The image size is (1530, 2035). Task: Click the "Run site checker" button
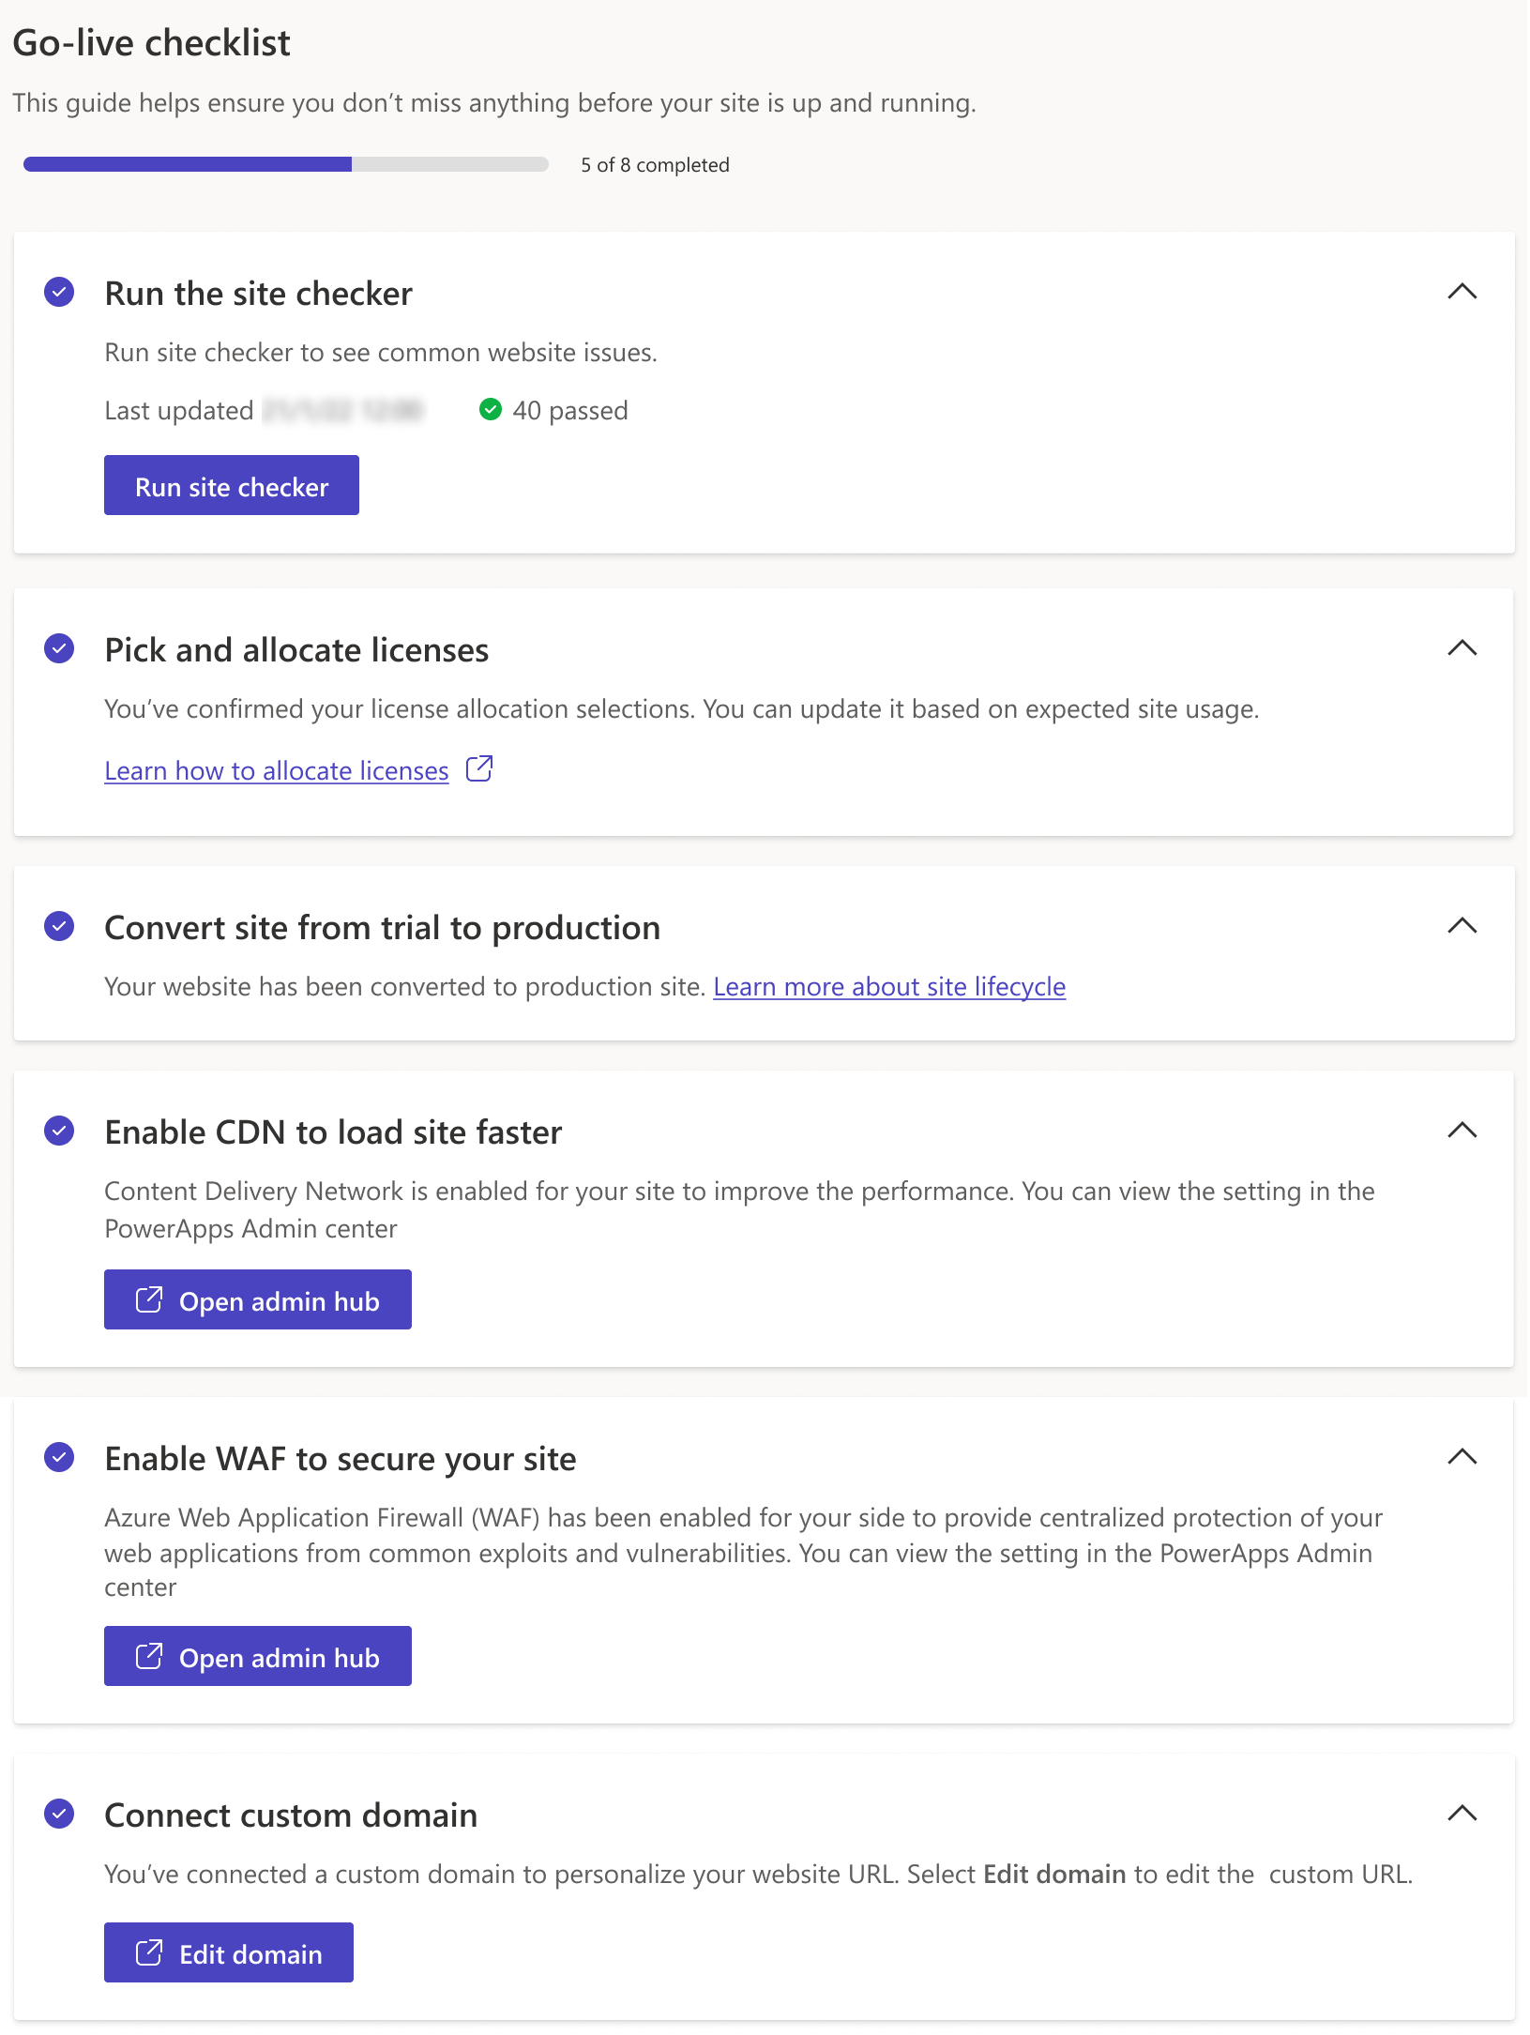[231, 485]
